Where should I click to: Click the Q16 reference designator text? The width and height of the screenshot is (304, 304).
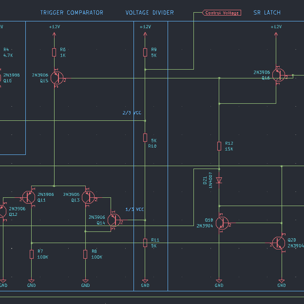265,78
